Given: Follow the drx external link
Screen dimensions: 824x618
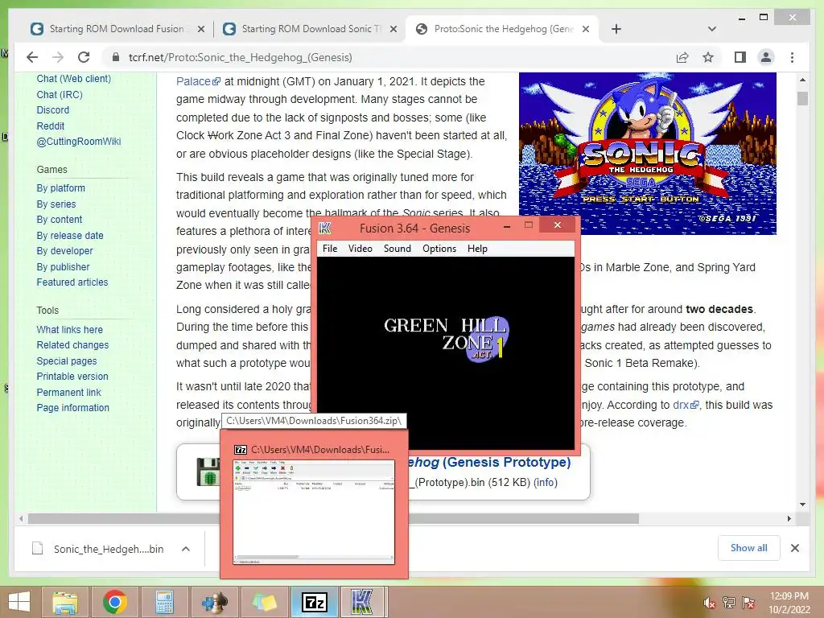Looking at the screenshot, I should 686,405.
